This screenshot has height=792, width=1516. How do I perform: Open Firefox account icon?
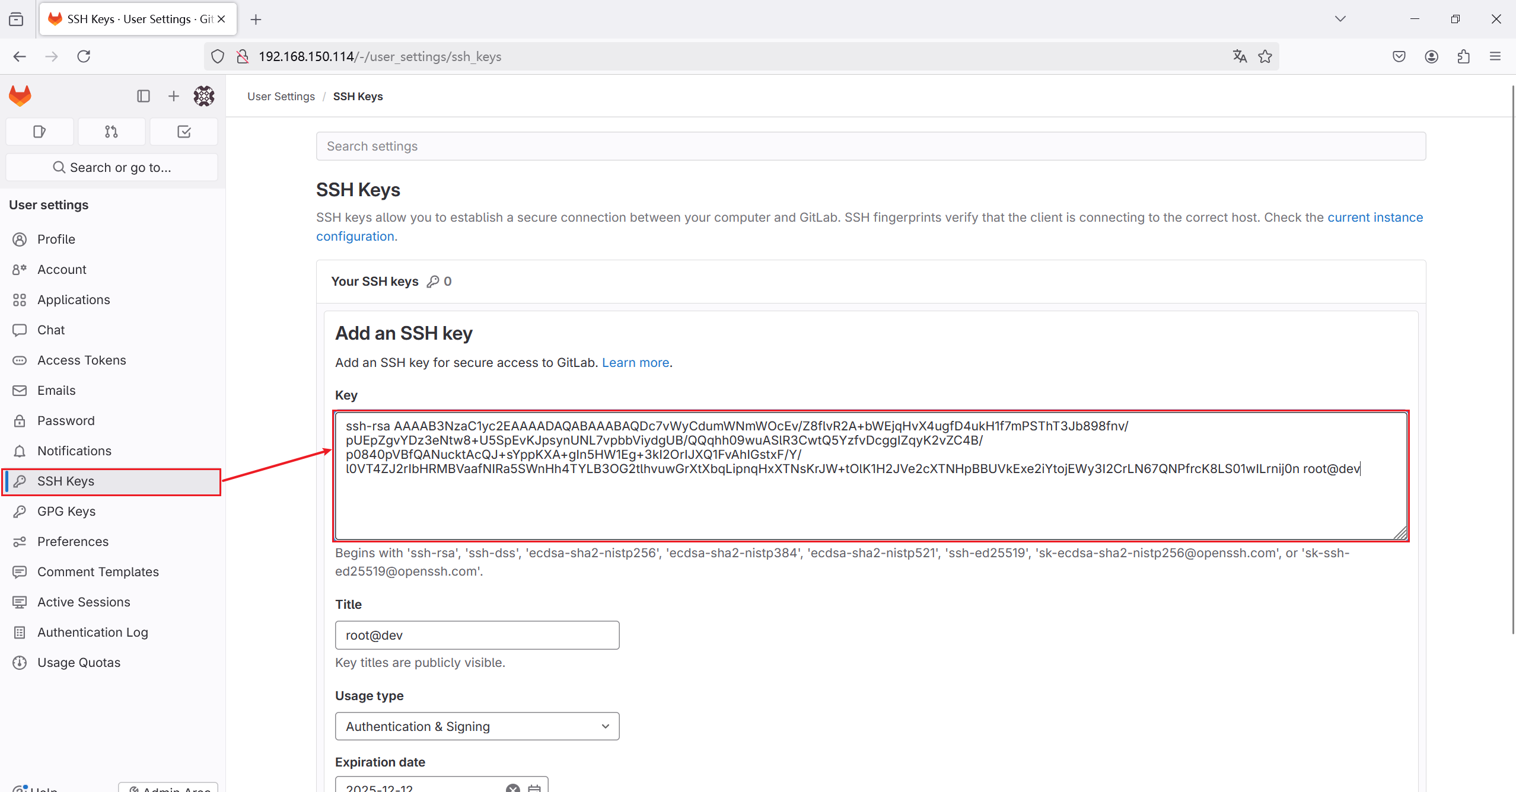point(1431,56)
